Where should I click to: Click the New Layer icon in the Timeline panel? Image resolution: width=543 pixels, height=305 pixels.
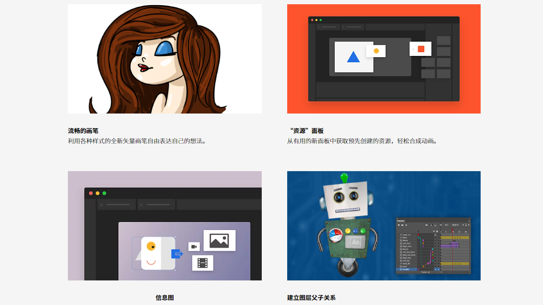399,225
